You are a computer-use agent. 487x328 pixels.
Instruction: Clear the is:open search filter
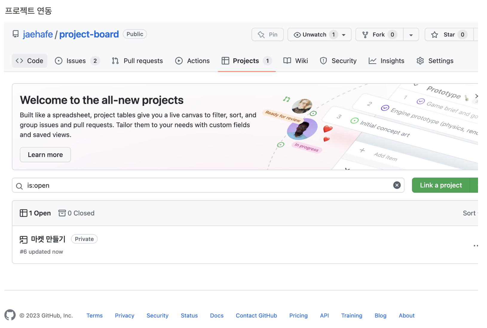[x=396, y=185]
